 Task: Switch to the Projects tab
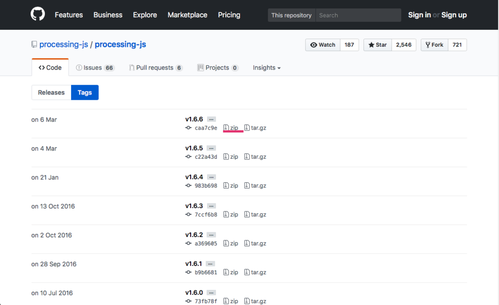218,68
